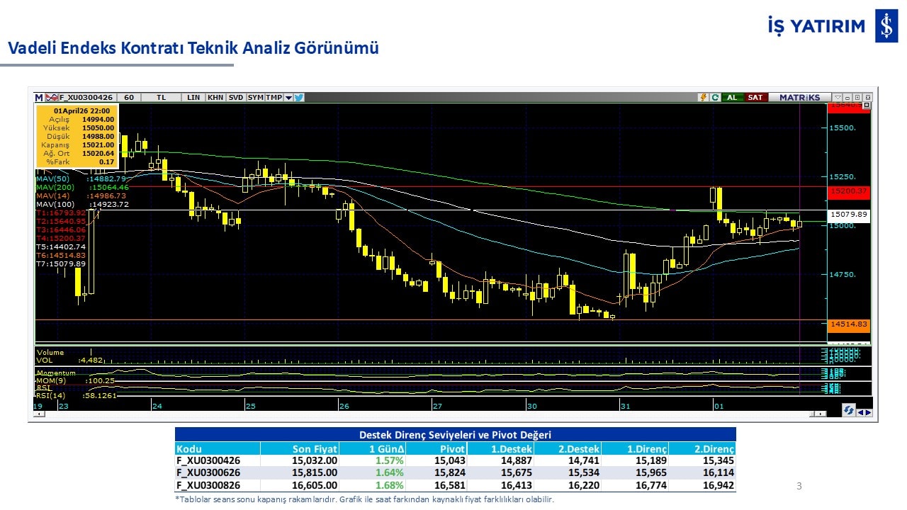Click the Twitter bird icon in chart toolbar
The height and width of the screenshot is (510, 907).
pos(299,98)
